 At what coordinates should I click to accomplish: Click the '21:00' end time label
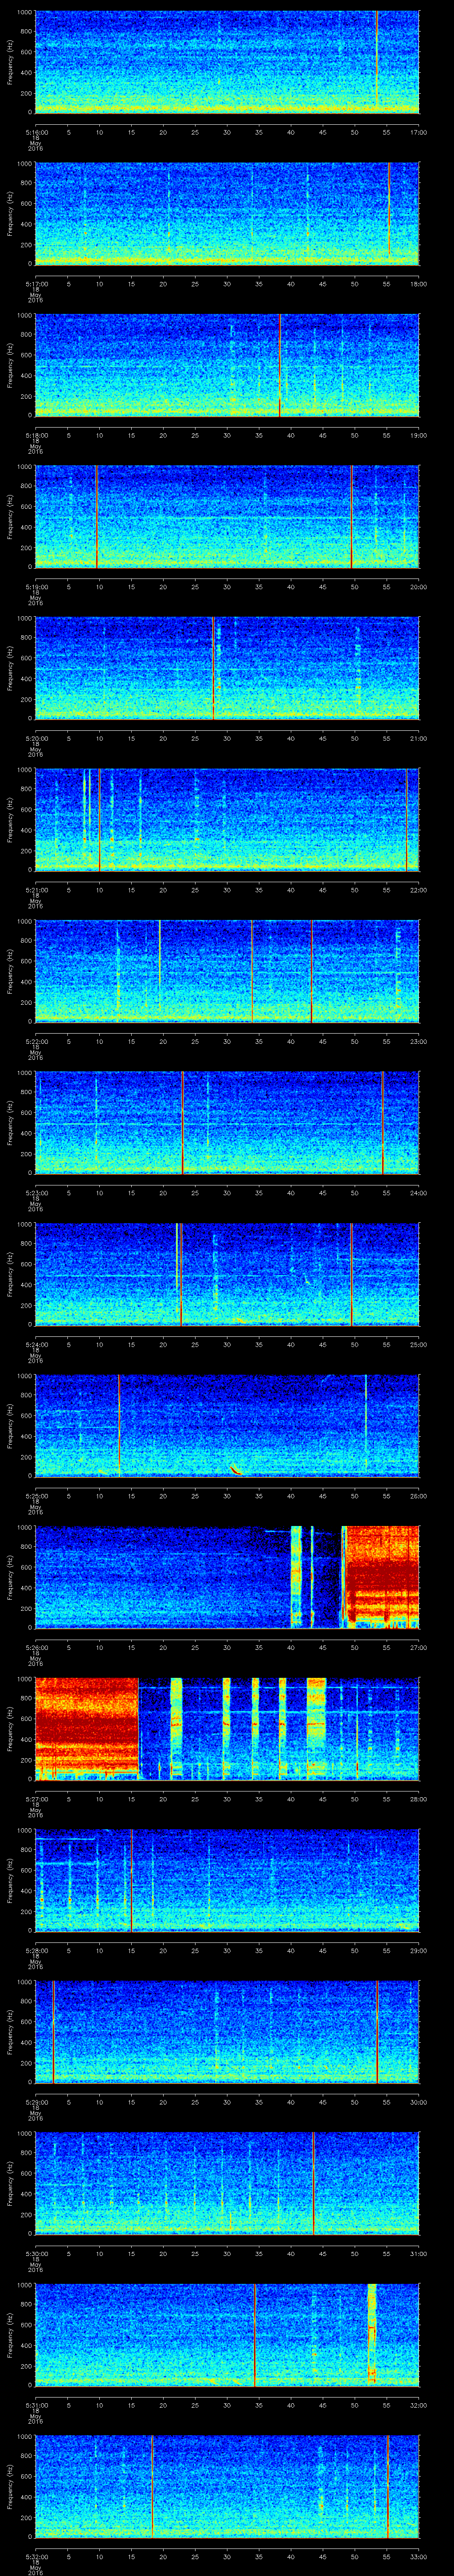418,738
